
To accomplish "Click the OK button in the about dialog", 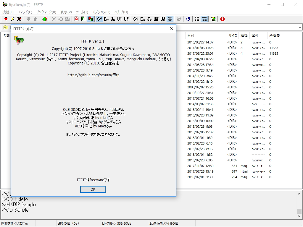I will tap(93, 189).
